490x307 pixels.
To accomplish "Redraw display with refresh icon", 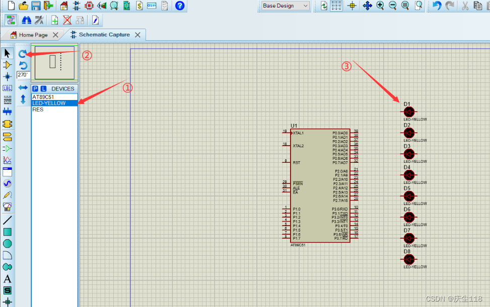I will point(324,6).
